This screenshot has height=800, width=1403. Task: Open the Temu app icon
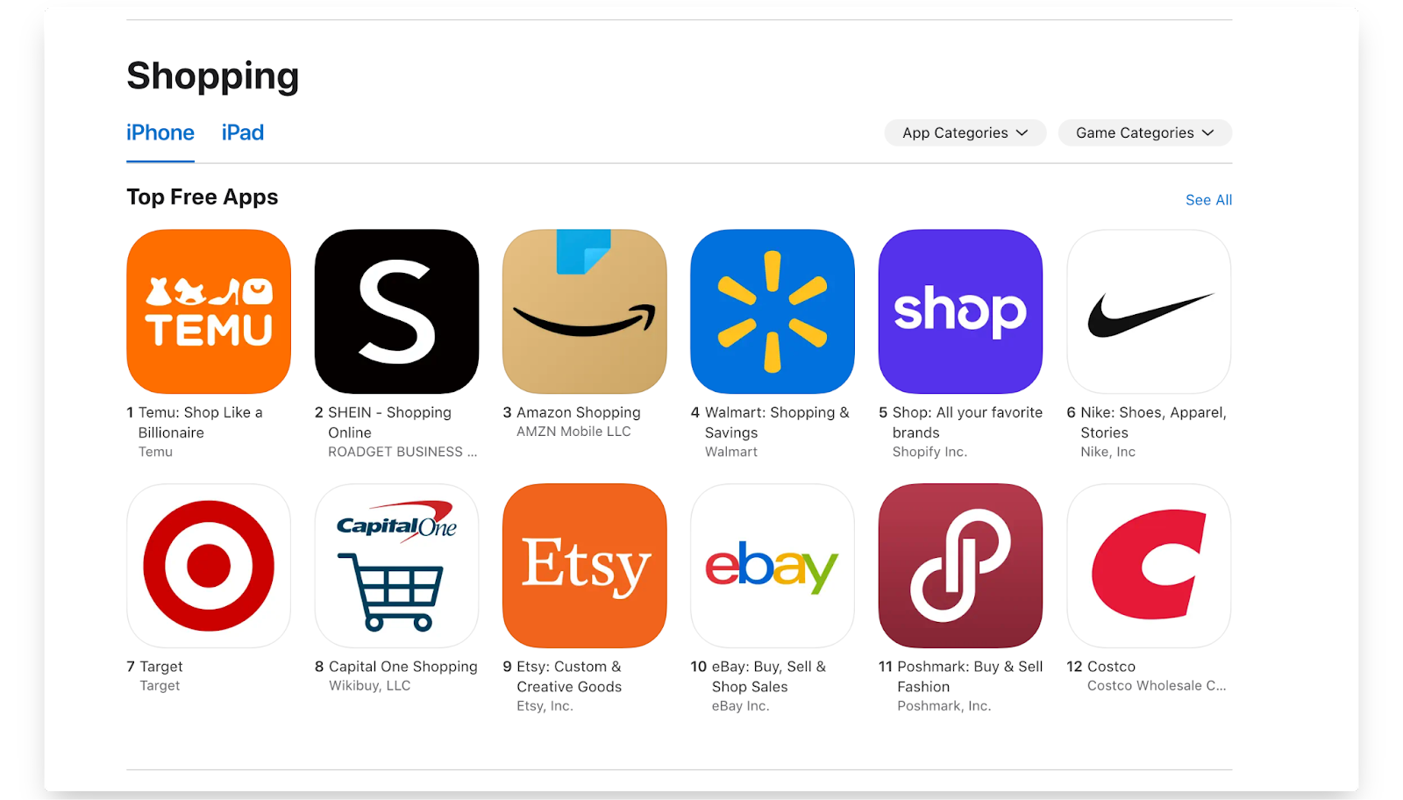[x=209, y=311]
